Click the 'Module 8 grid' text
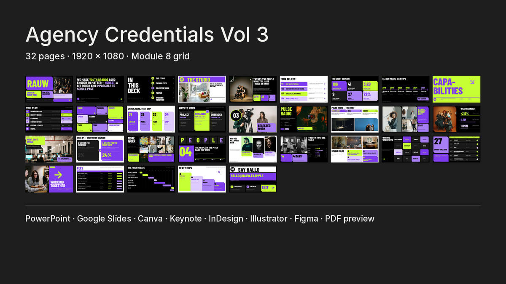This screenshot has height=284, width=506. tap(161, 56)
